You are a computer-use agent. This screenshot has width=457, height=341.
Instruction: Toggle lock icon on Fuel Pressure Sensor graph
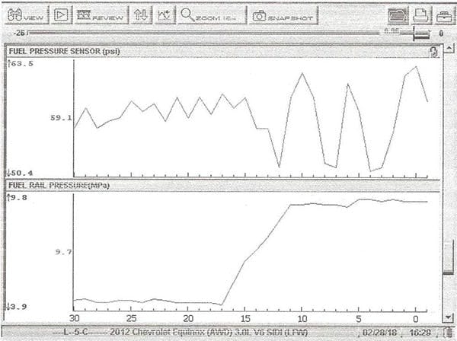pyautogui.click(x=433, y=52)
